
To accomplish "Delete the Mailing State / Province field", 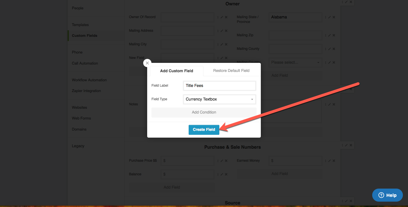I will [334, 17].
